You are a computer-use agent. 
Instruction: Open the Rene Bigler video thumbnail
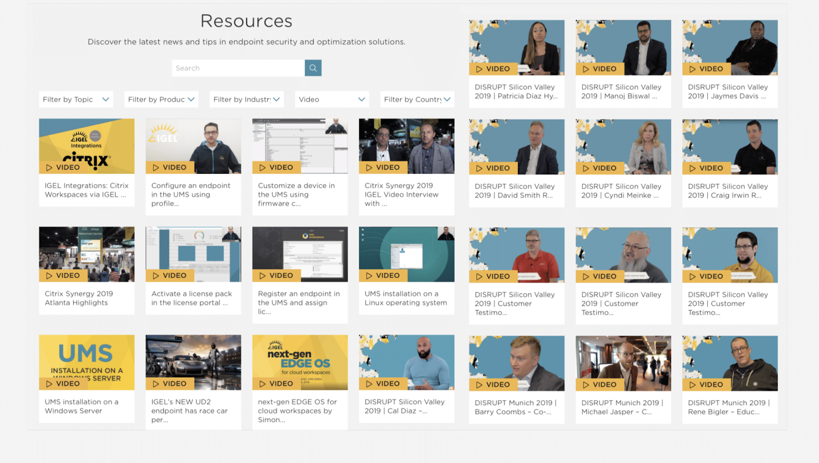pos(730,363)
